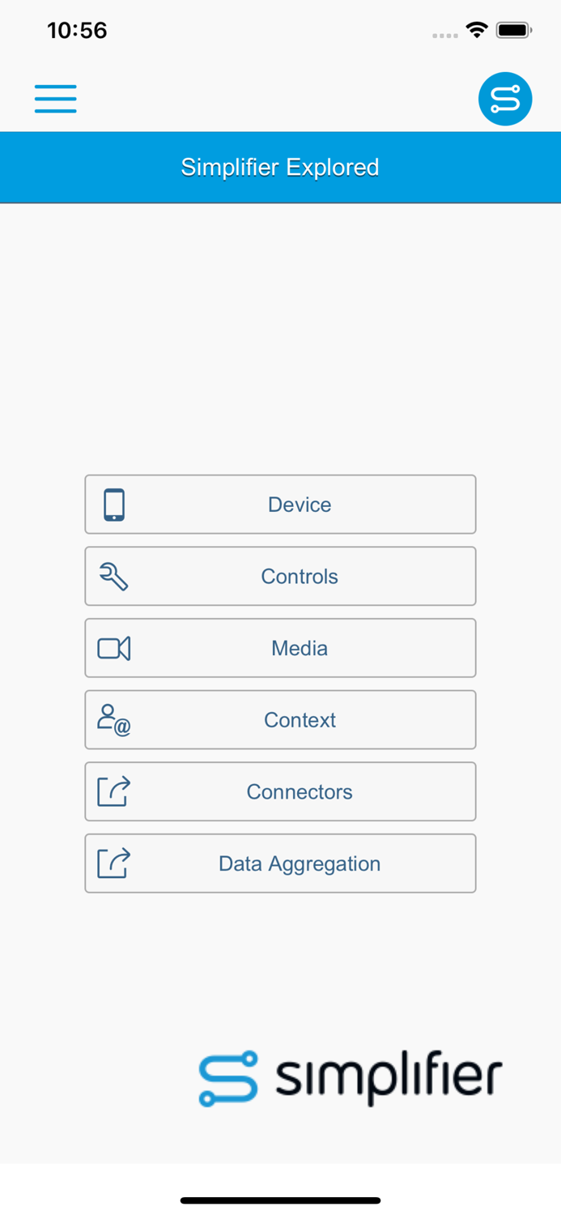This screenshot has width=561, height=1215.
Task: Open the hamburger navigation menu
Action: [55, 98]
